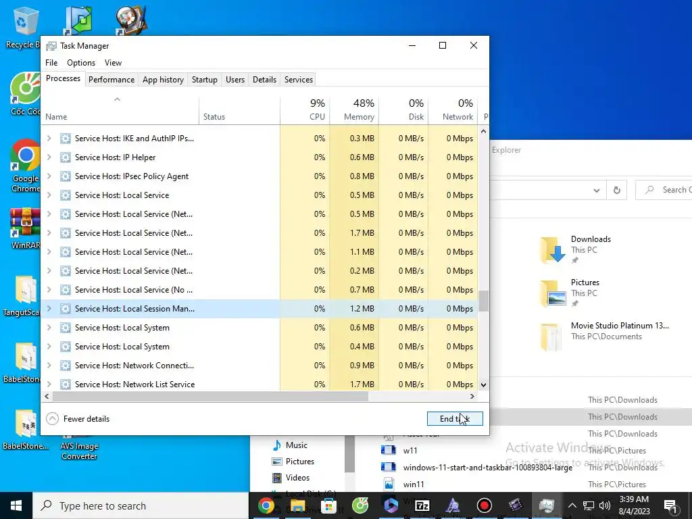Click the Pictures folder icon in Explorer
The image size is (692, 519).
pos(553,293)
